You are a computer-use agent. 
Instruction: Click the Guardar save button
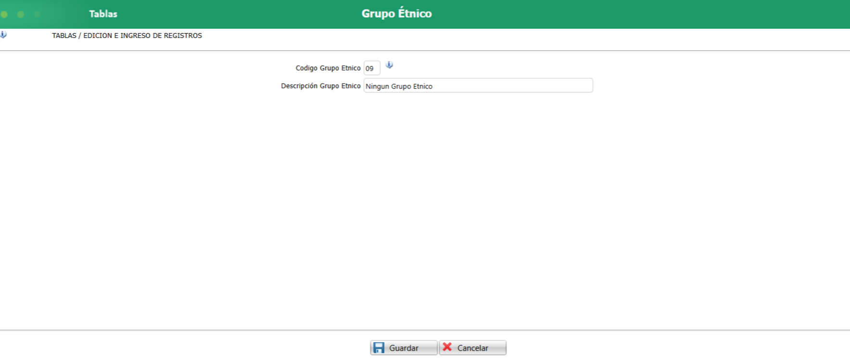(x=403, y=347)
